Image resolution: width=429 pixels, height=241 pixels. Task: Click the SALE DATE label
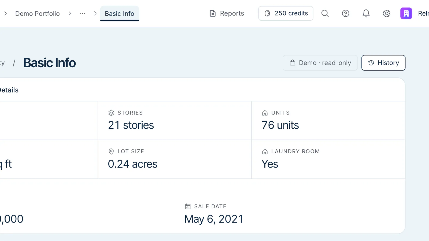[x=210, y=206]
